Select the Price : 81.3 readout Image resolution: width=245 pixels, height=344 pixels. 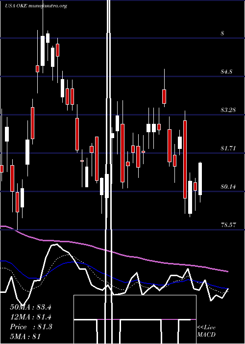coord(31,327)
